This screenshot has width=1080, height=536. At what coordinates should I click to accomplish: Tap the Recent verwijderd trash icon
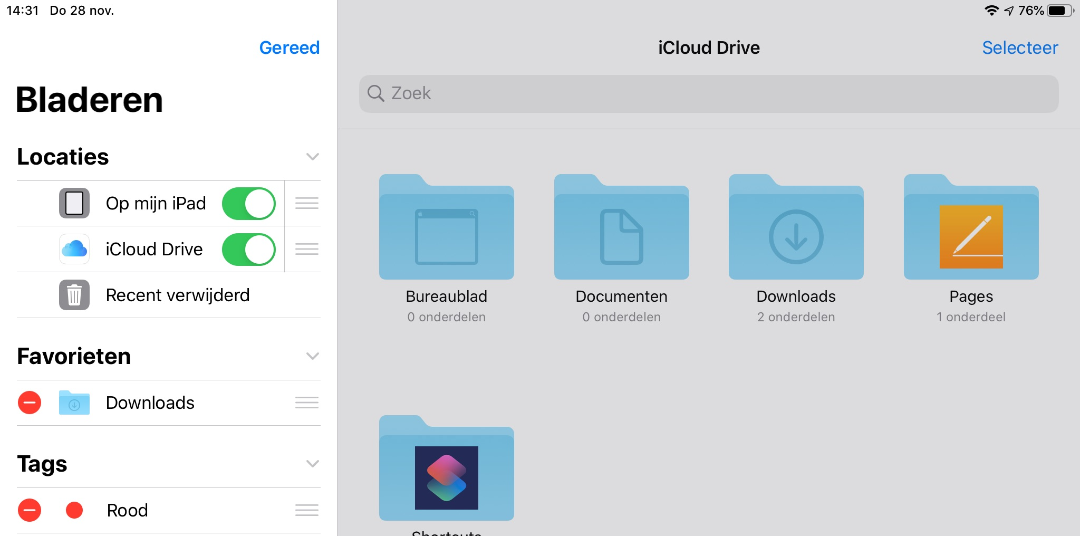[74, 295]
